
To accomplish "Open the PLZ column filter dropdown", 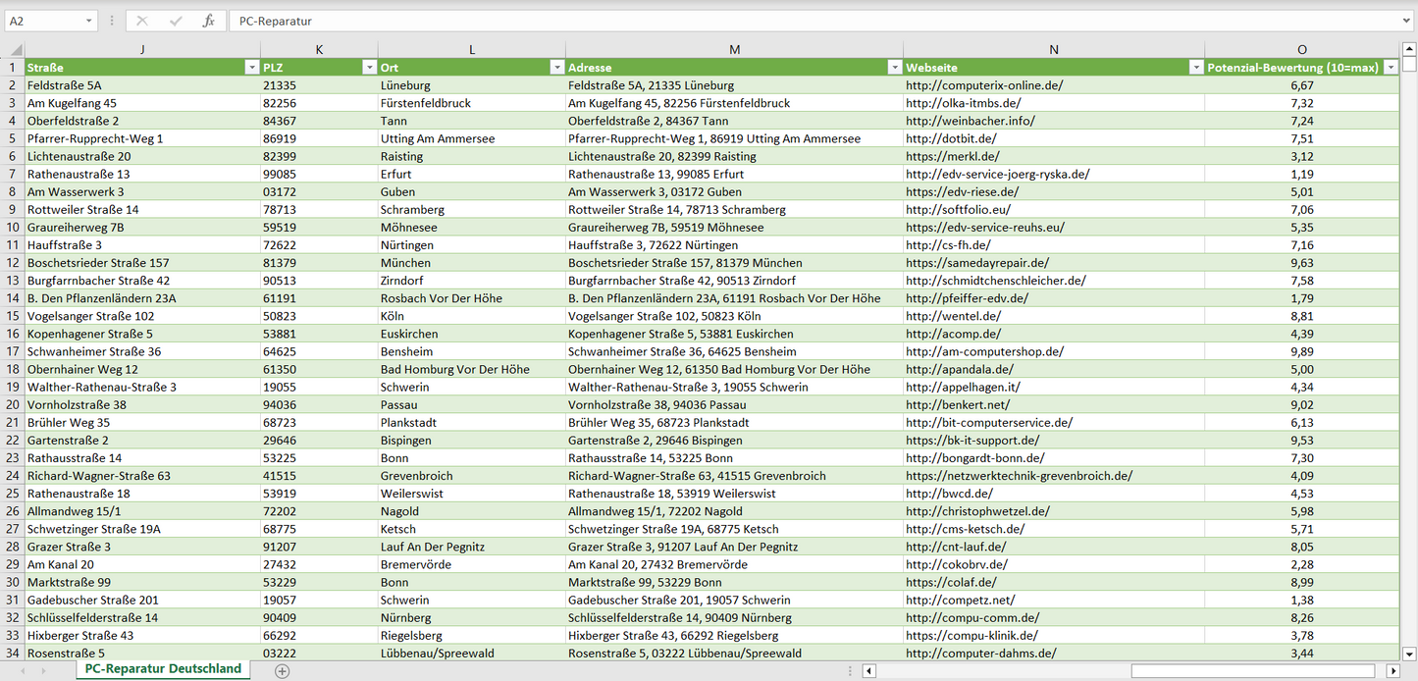I will [x=369, y=68].
